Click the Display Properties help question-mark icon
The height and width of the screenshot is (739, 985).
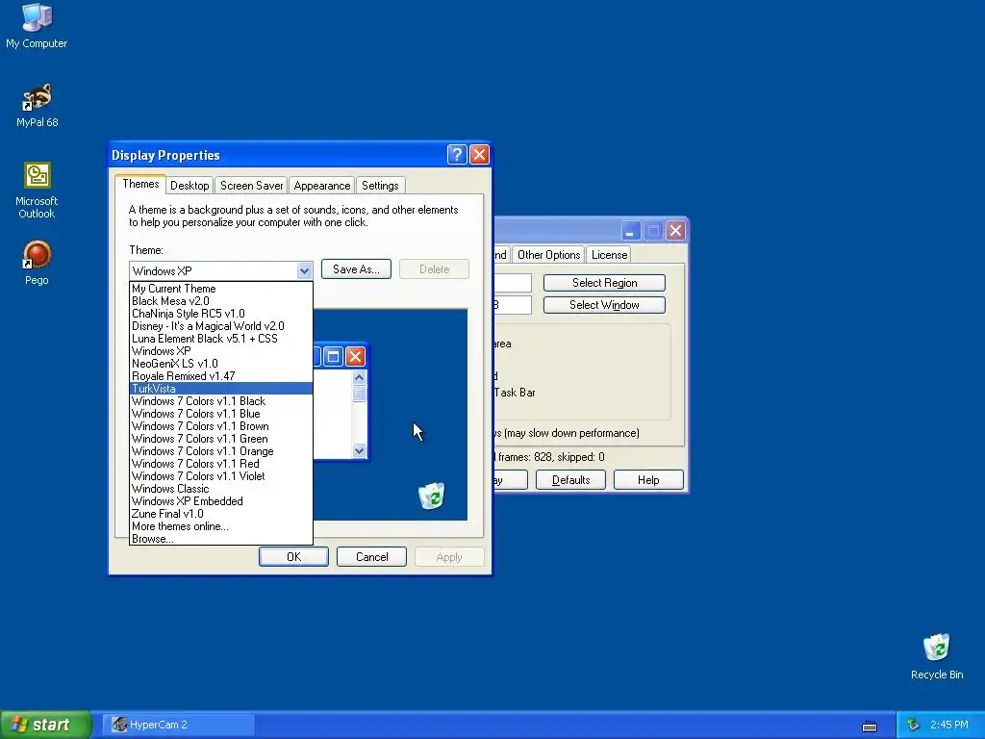(x=457, y=155)
